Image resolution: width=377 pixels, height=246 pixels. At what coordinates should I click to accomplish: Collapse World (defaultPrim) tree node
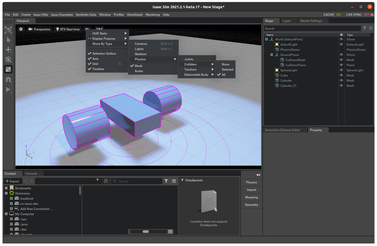pos(266,39)
